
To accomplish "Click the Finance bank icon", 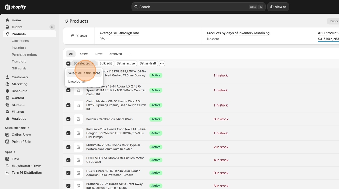I will [7, 112].
